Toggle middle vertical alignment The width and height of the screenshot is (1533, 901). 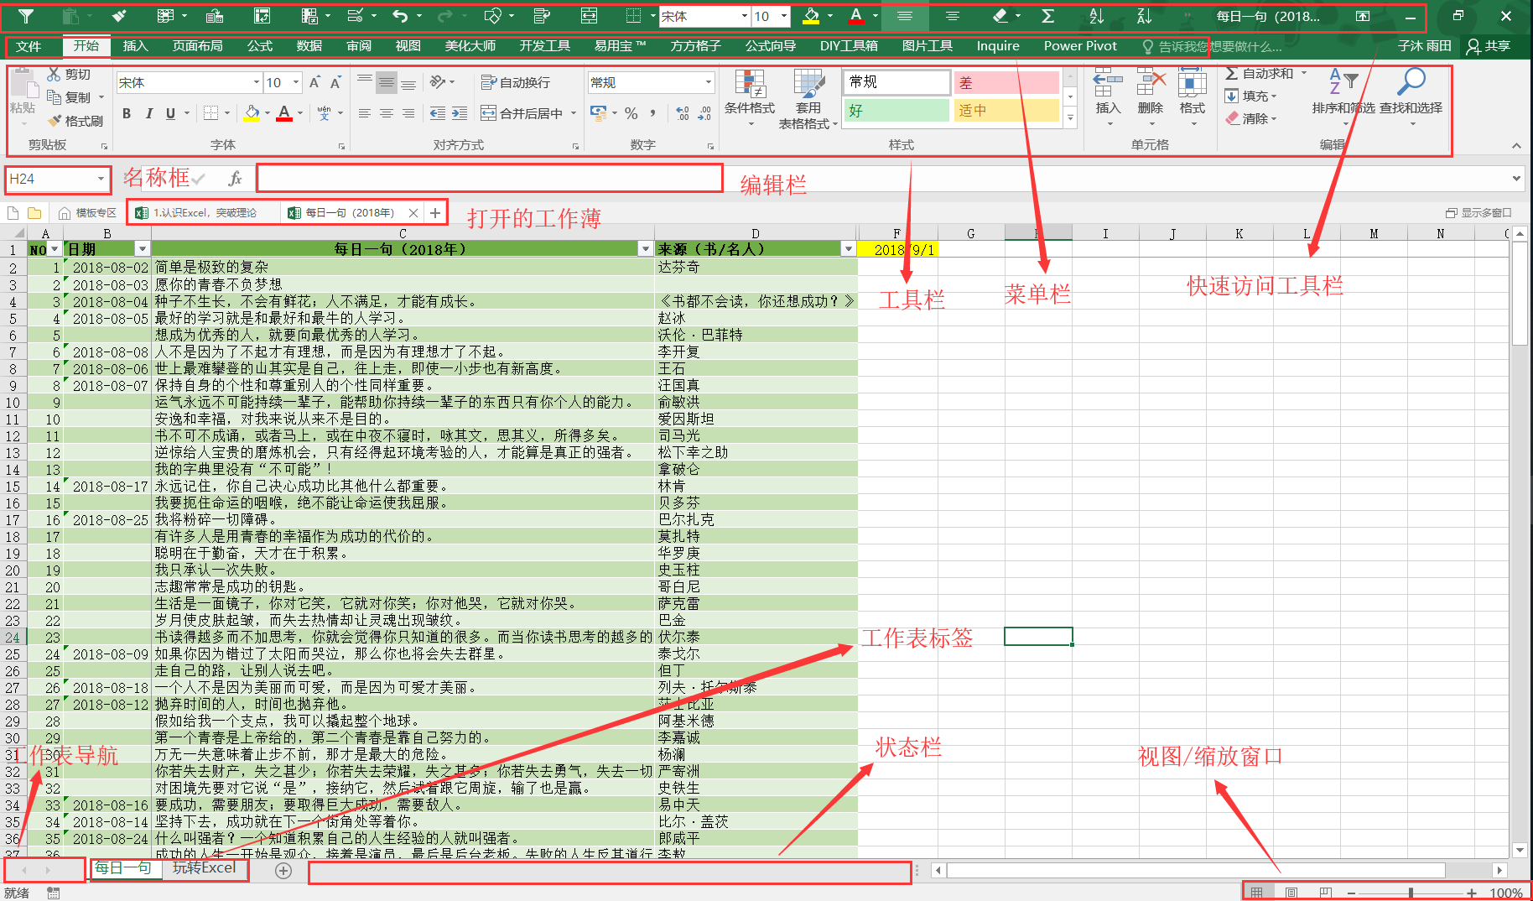click(387, 82)
